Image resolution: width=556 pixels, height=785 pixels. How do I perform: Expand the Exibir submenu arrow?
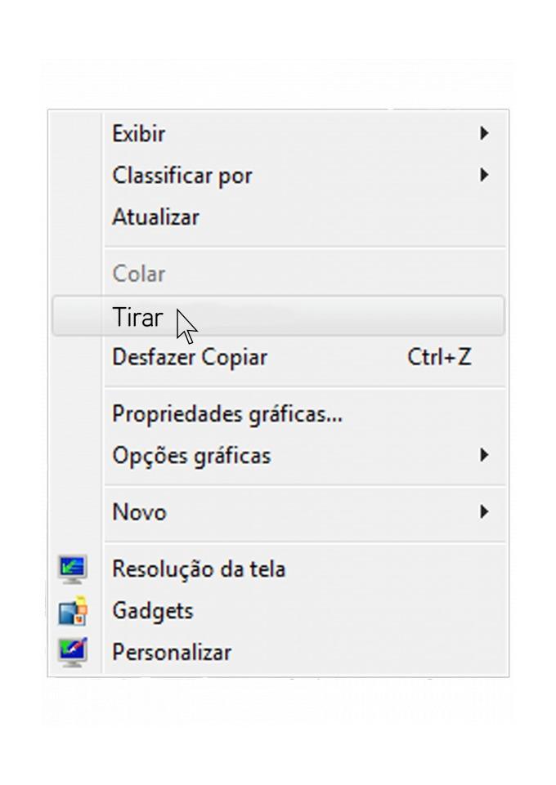click(485, 132)
